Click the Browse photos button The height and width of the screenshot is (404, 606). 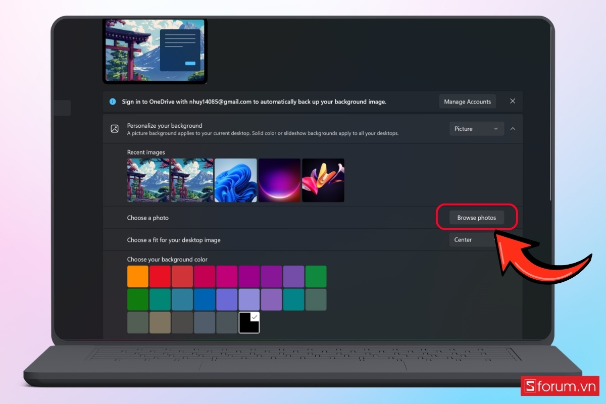pyautogui.click(x=477, y=218)
